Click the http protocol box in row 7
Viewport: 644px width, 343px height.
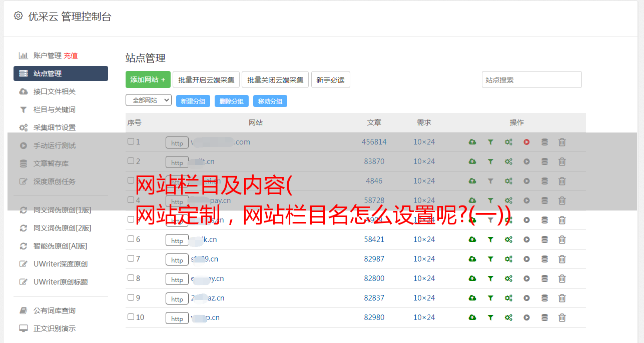pyautogui.click(x=177, y=259)
